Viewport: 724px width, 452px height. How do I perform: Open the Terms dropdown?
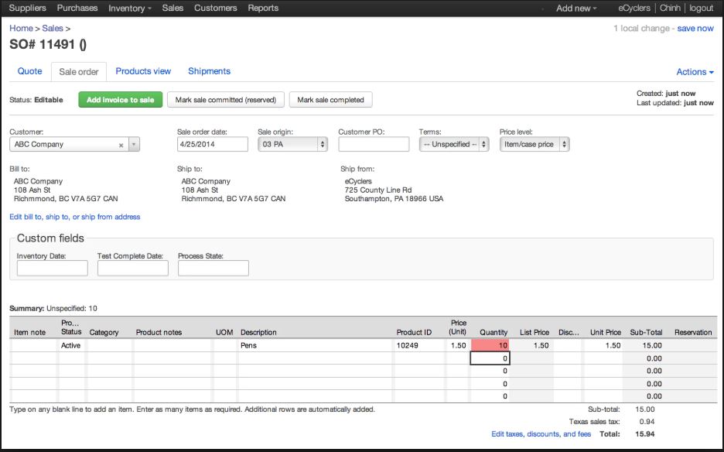[x=483, y=144]
